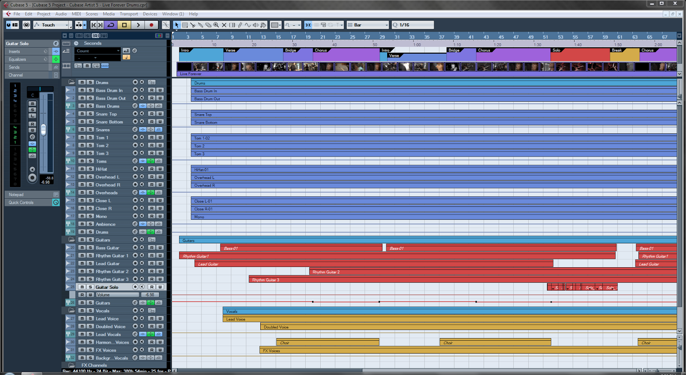The width and height of the screenshot is (686, 375).
Task: Go to previous marker button
Action: click(94, 25)
